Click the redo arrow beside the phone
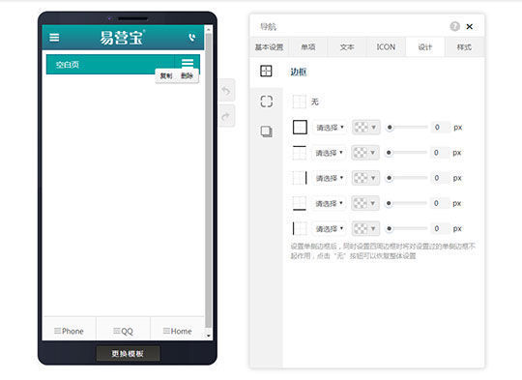The image size is (522, 380). click(x=226, y=116)
